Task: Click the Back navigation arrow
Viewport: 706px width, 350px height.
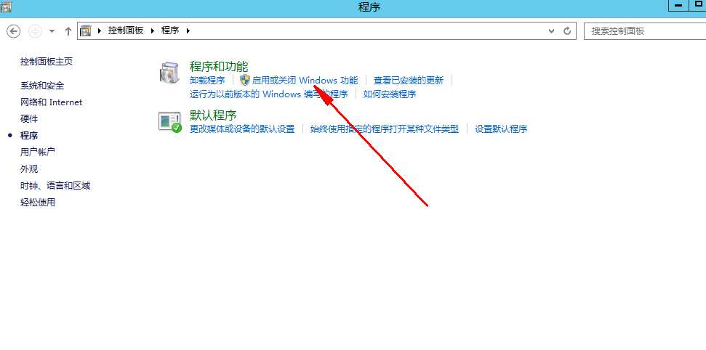Action: click(14, 31)
